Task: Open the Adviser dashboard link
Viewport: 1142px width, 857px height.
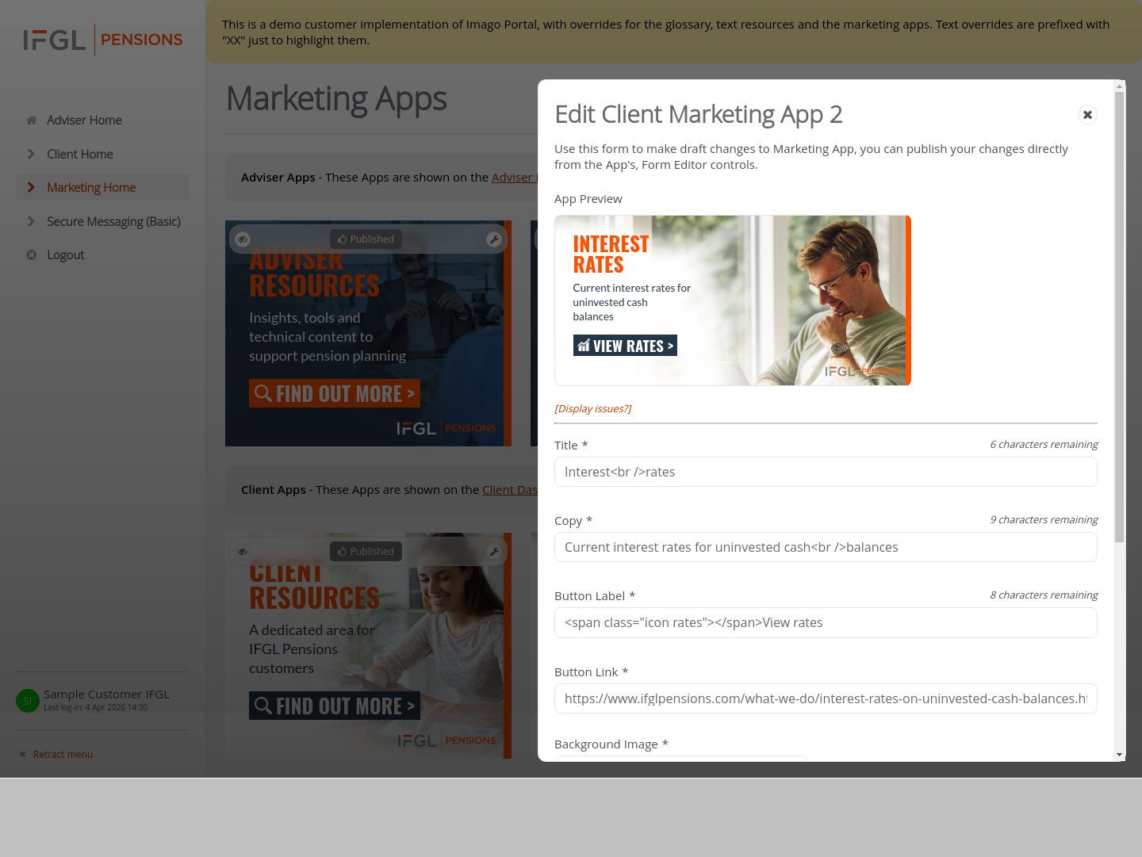Action: click(515, 178)
